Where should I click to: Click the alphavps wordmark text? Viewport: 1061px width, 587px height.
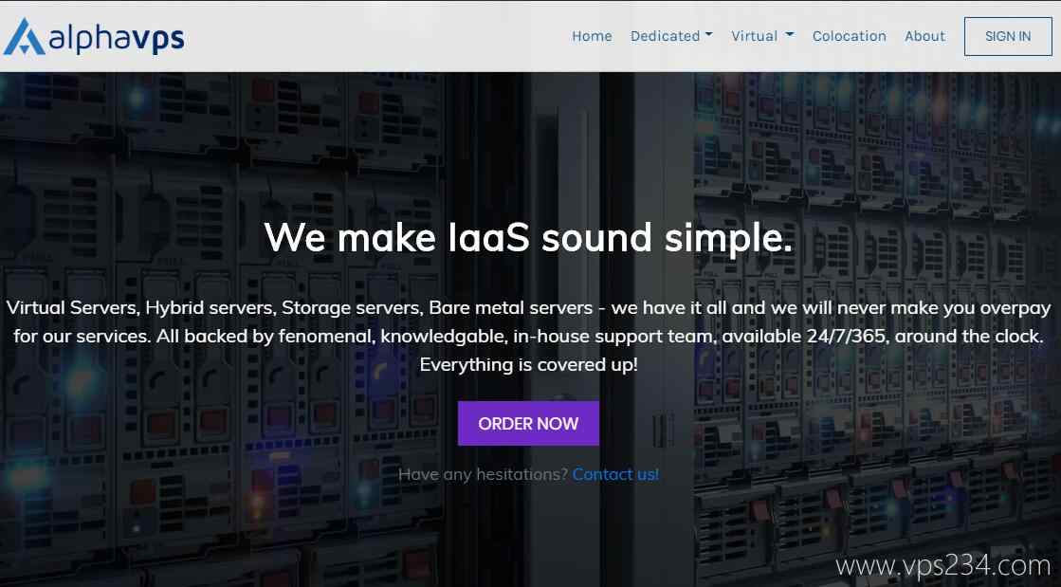[x=116, y=38]
